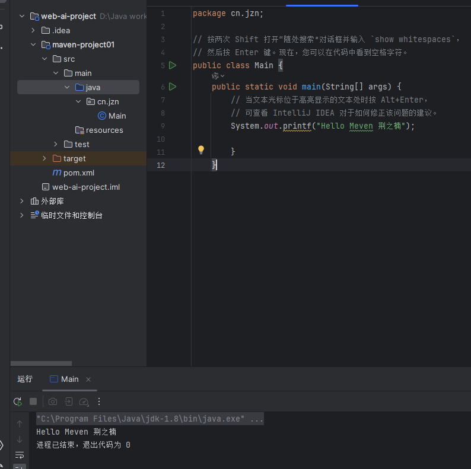
Task: Click the java.exe command line in console
Action: coord(150,419)
